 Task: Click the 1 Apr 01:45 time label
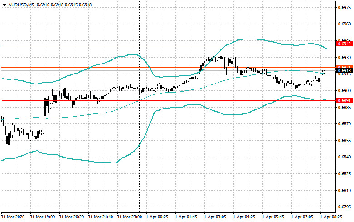186,217
